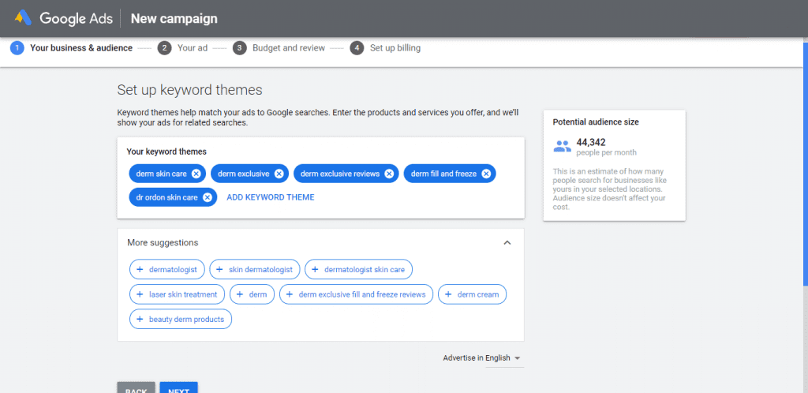Remove the 'dr ordon skin care' theme
The width and height of the screenshot is (808, 393).
208,197
